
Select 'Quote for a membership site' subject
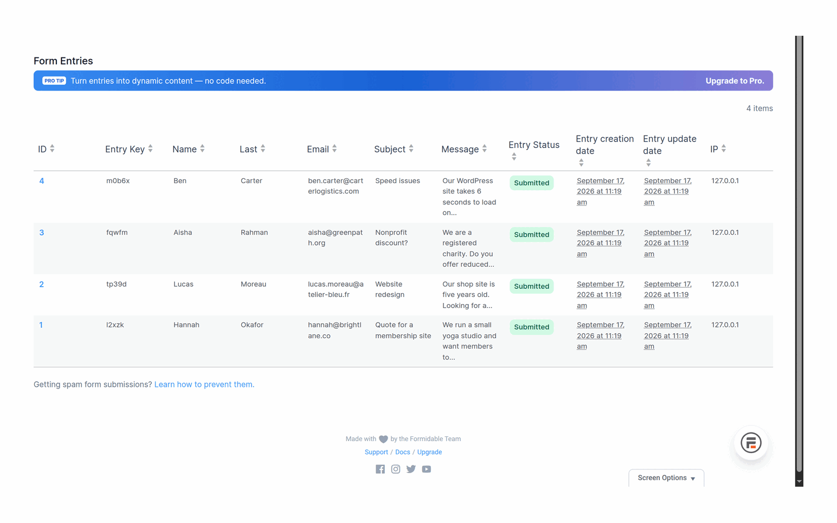[403, 331]
